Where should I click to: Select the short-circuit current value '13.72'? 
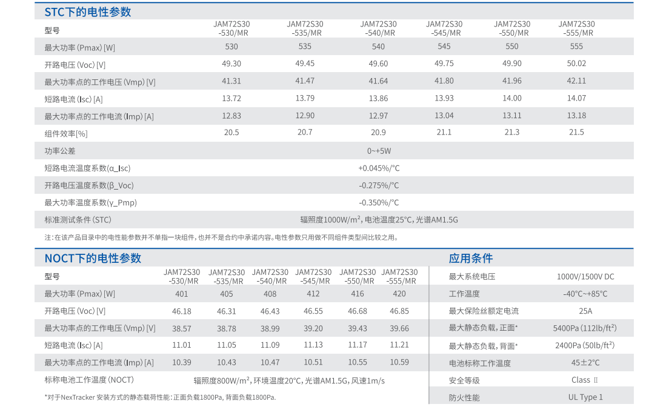[x=231, y=99]
